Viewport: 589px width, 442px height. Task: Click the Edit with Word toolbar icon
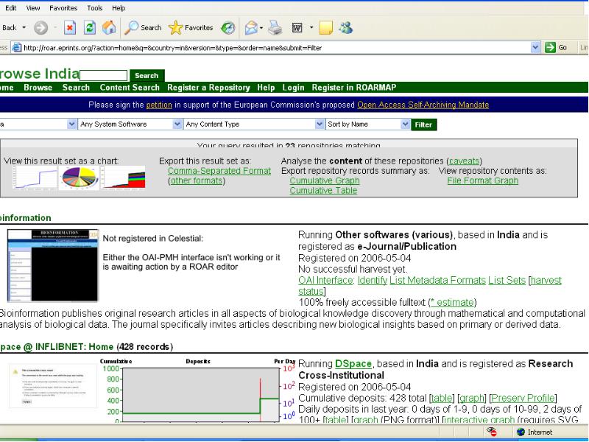tap(297, 27)
